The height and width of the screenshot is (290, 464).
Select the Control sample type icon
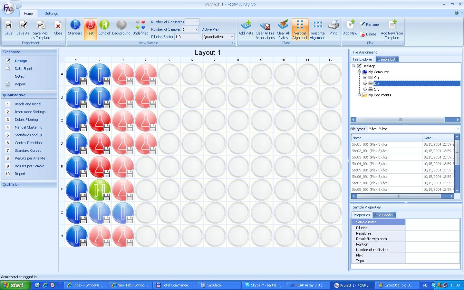coord(104,25)
